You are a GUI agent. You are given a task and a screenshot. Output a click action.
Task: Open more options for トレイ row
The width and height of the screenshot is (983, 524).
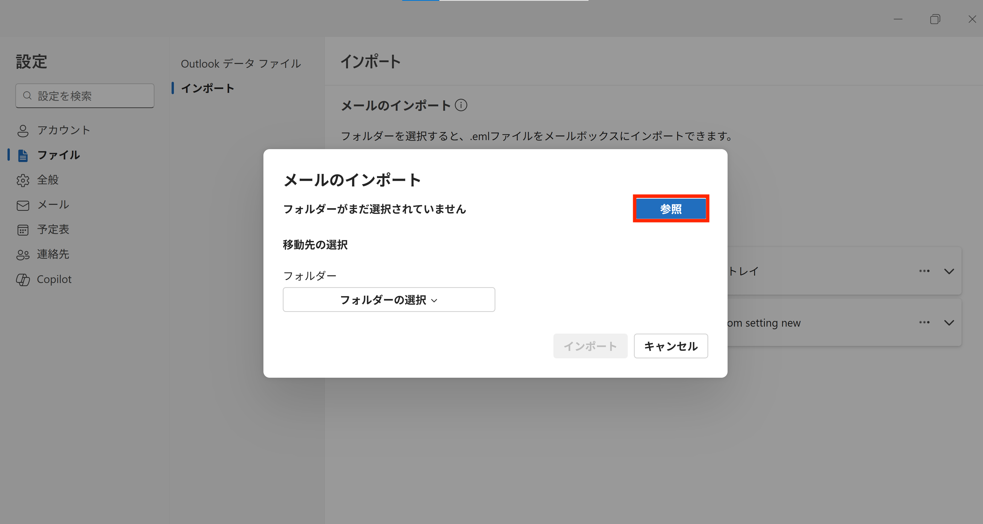click(924, 271)
